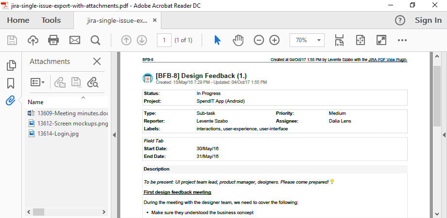The height and width of the screenshot is (218, 447).
Task: Close the Attachments panel
Action: pos(97,61)
